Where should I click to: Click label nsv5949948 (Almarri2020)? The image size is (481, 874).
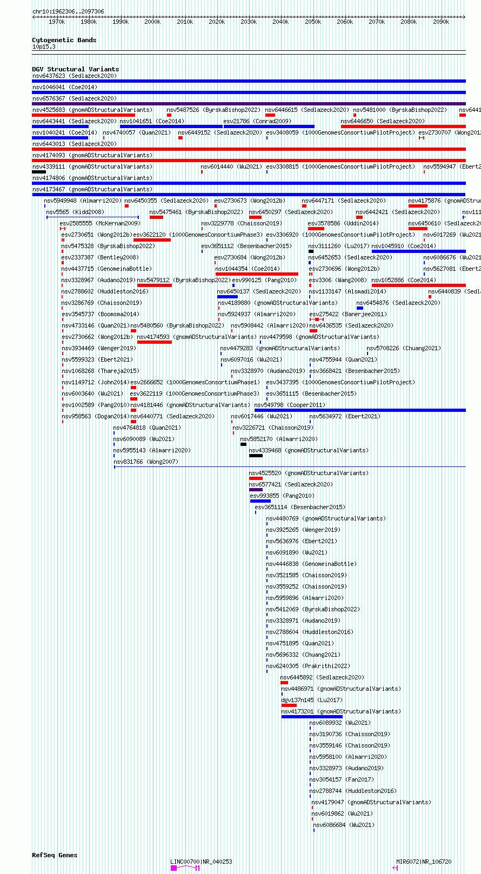click(83, 201)
